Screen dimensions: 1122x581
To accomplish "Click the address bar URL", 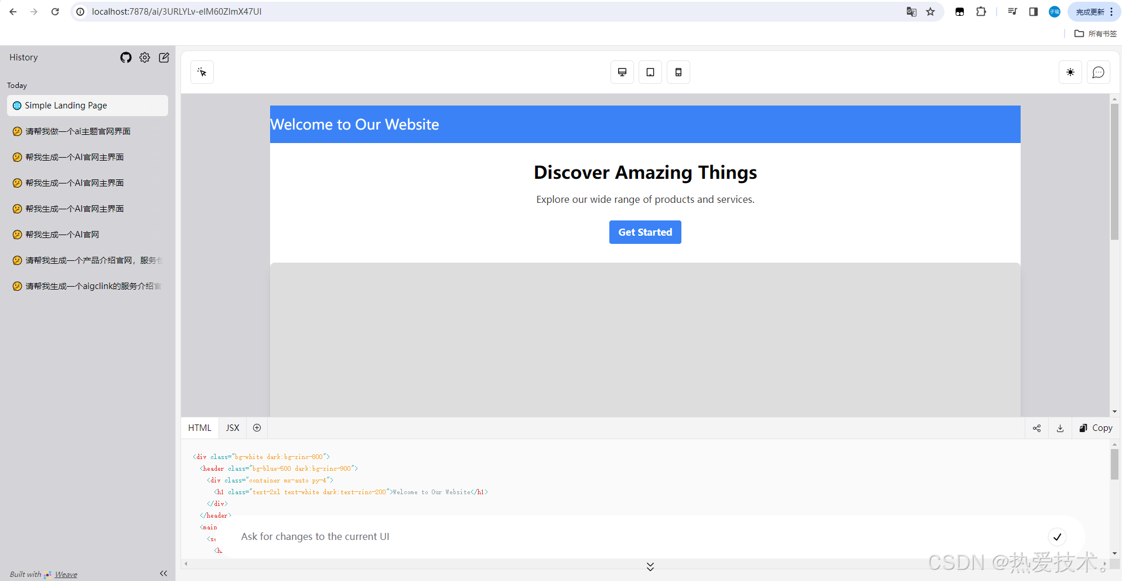I will [176, 12].
